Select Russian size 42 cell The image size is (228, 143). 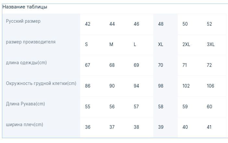[88, 24]
